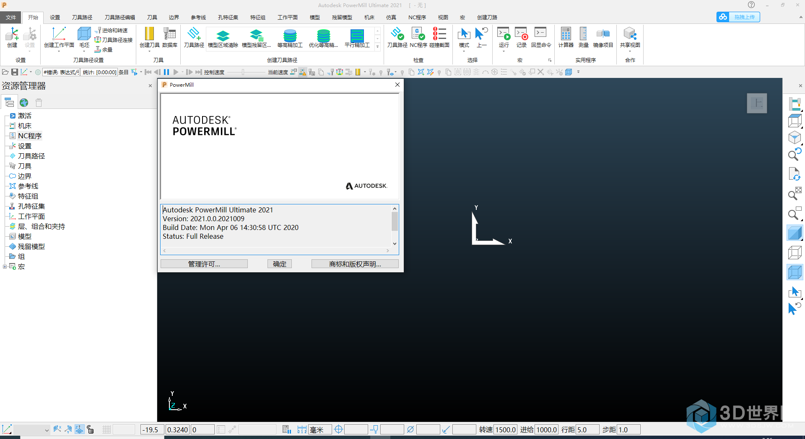Open dropdown under 创建工作平面

coord(59,52)
